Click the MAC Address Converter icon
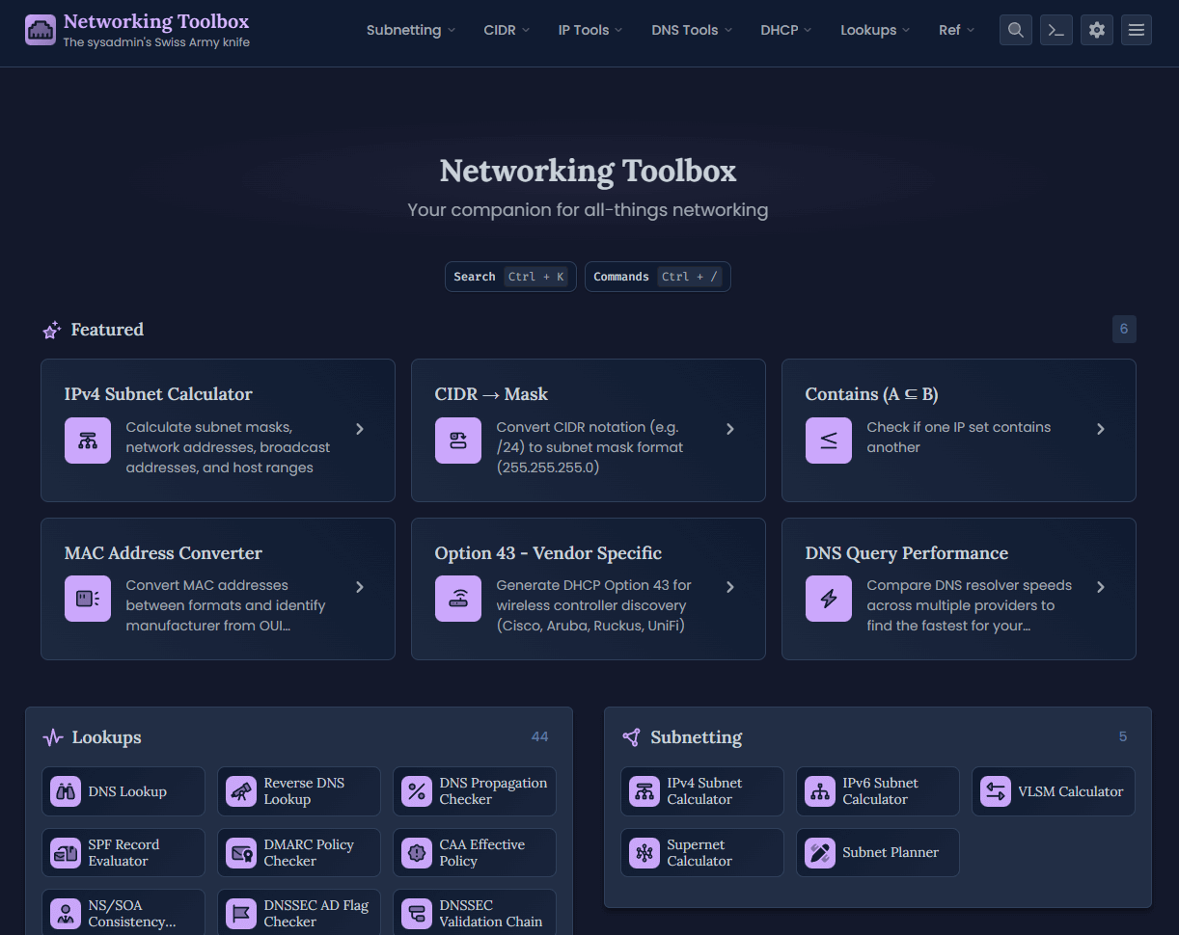This screenshot has height=935, width=1179. pyautogui.click(x=87, y=599)
